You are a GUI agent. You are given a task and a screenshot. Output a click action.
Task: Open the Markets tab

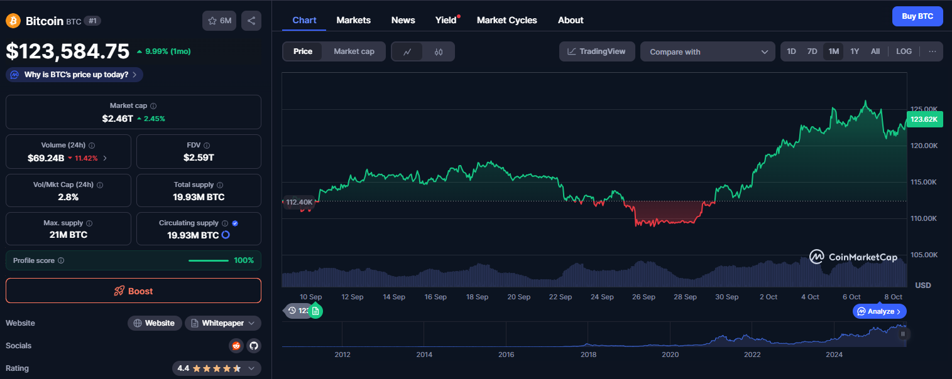[353, 20]
